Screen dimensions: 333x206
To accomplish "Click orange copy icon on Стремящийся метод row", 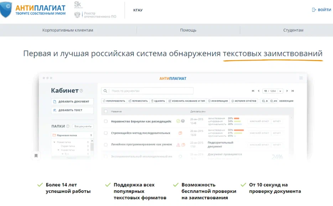I will [x=180, y=133].
